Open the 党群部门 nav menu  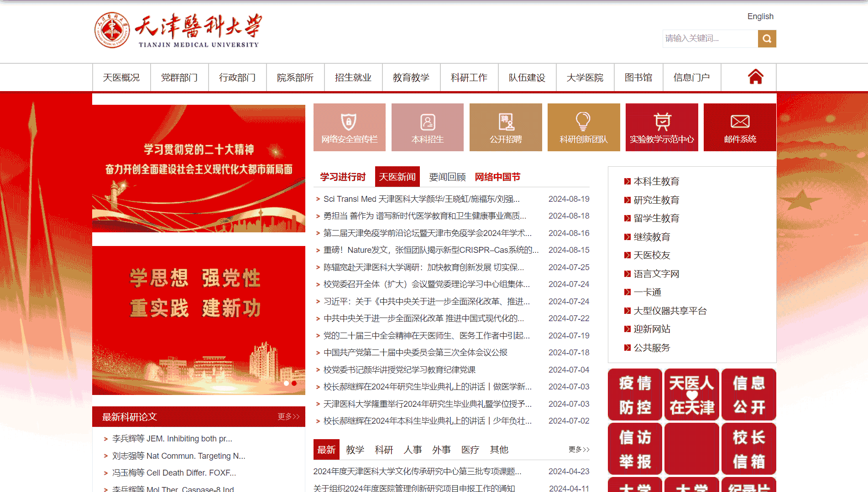click(179, 77)
